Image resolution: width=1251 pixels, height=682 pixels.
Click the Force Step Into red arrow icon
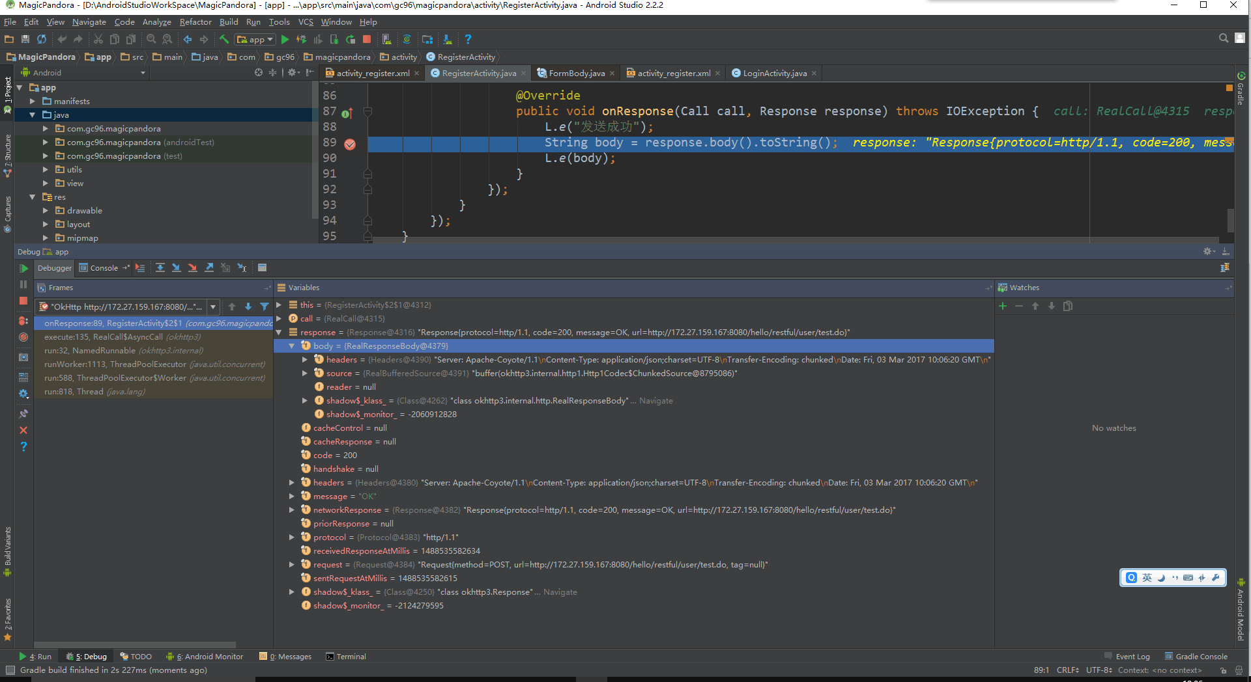coord(192,267)
